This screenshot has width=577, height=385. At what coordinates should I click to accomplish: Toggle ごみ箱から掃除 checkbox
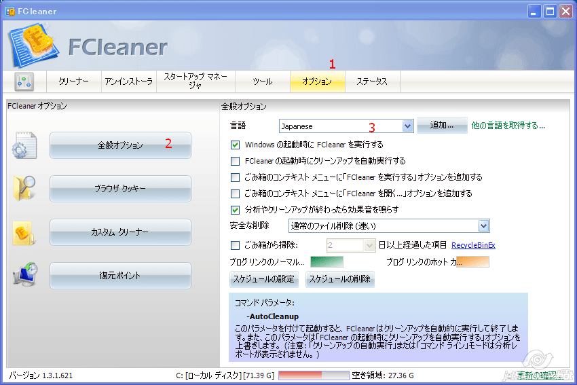[236, 245]
